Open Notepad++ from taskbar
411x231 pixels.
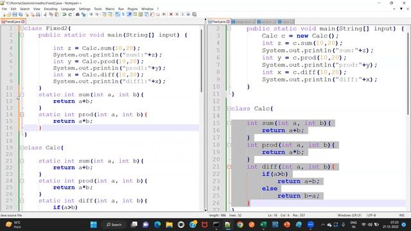click(227, 225)
